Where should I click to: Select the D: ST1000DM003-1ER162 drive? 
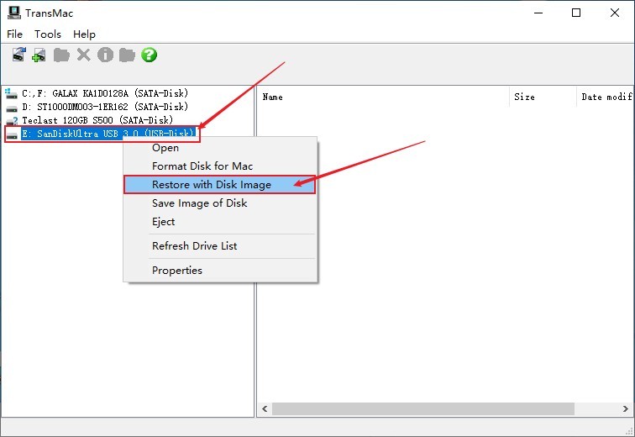(x=105, y=107)
